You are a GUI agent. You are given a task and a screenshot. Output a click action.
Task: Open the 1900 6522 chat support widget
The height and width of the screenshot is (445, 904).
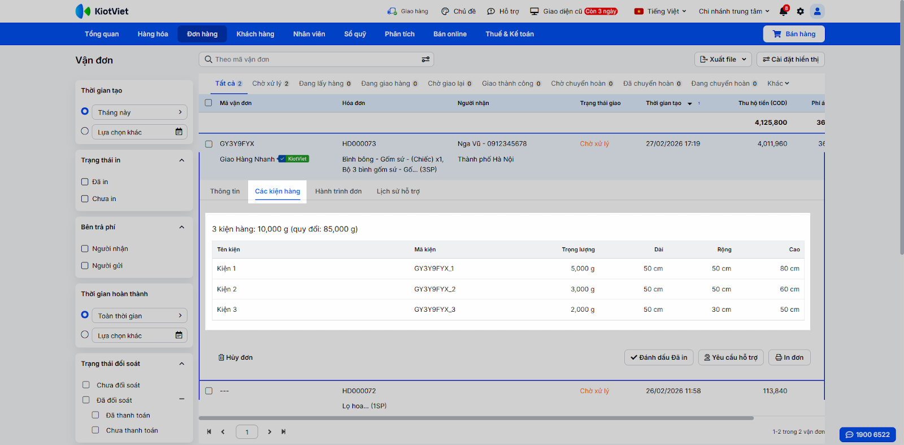[867, 434]
